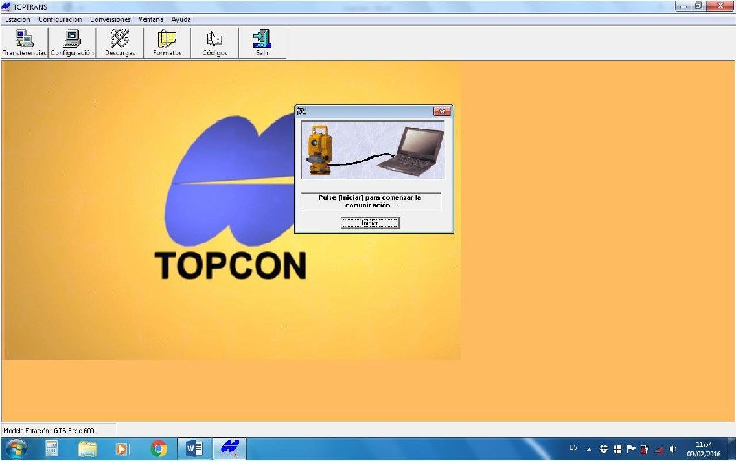
Task: Click the Windows flag tray icon
Action: click(x=617, y=449)
